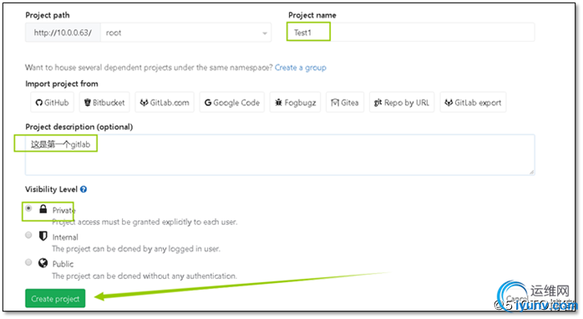Click the Project description text area
The height and width of the screenshot is (319, 583).
pyautogui.click(x=280, y=154)
